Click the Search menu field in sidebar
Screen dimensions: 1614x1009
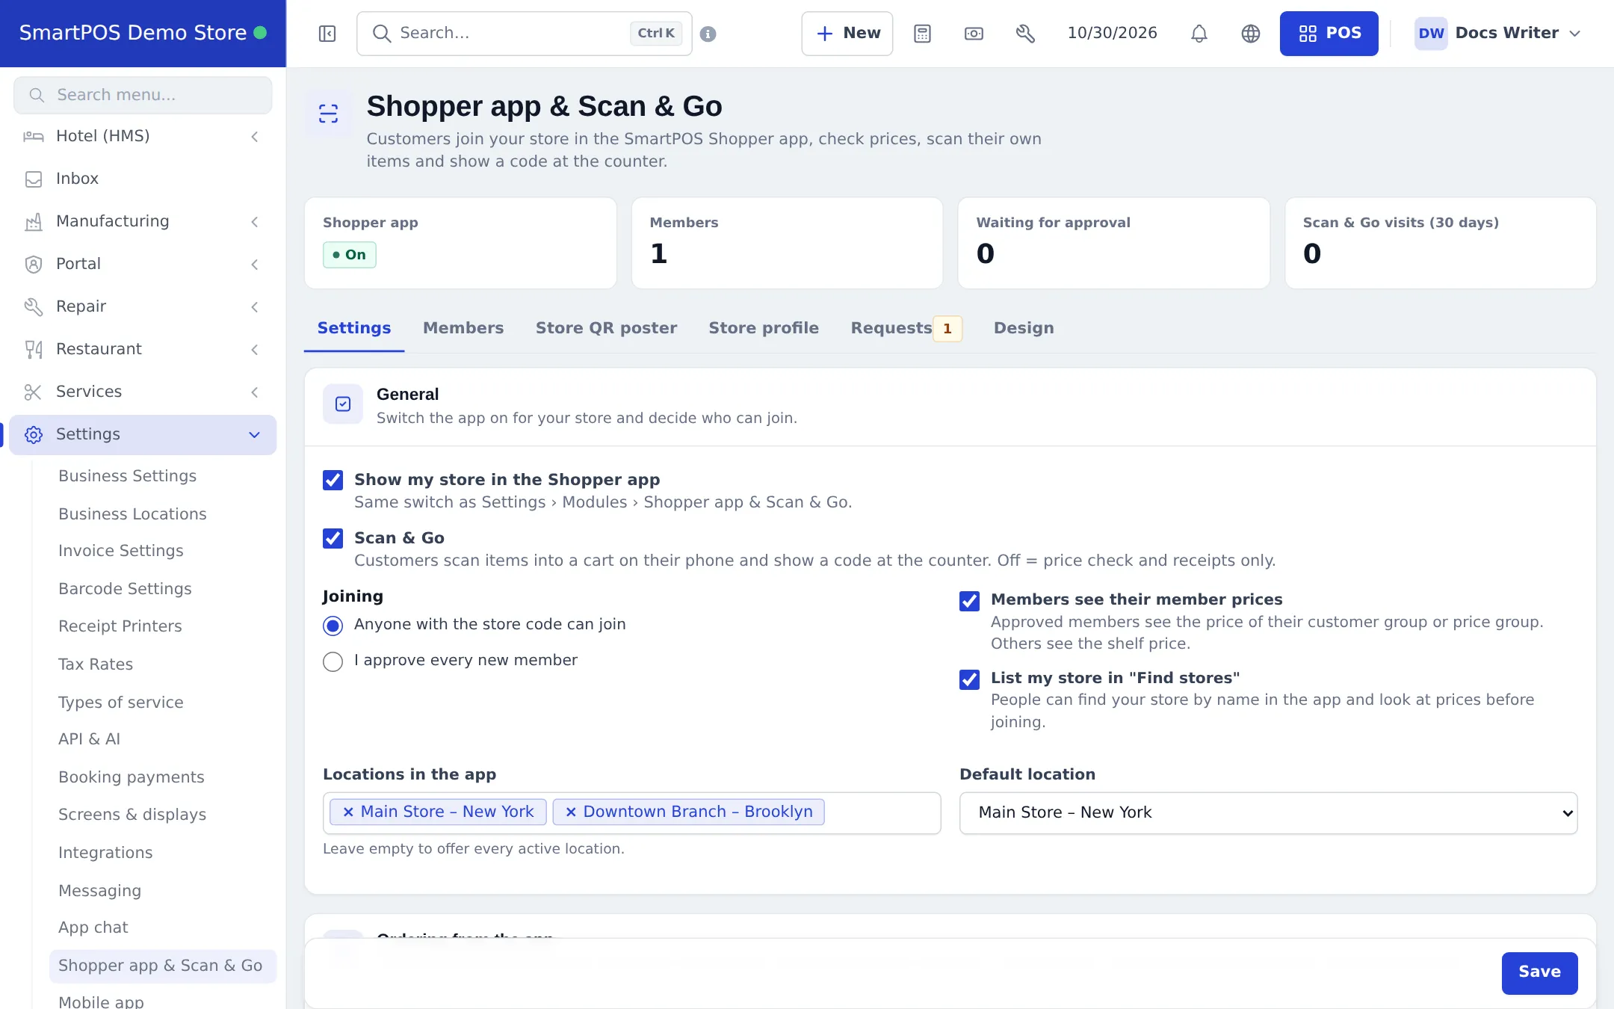click(143, 95)
